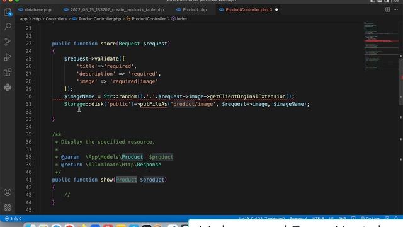The height and width of the screenshot is (227, 403).
Task: Click the 'product/image' path string
Action: (193, 104)
